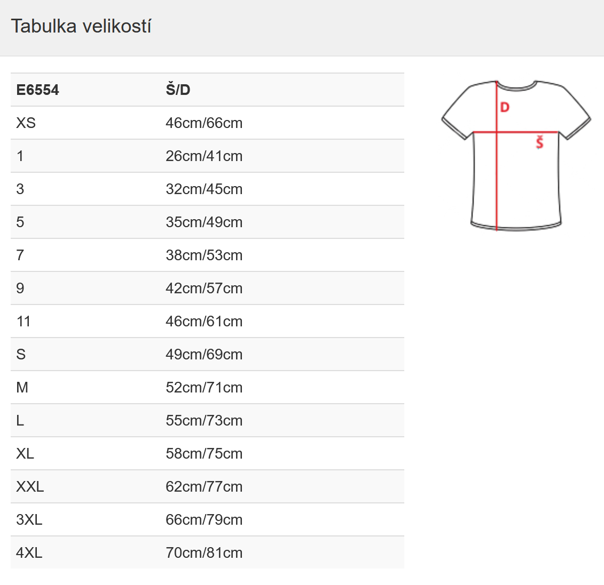Select the E6554 column header
The image size is (604, 585).
37,90
